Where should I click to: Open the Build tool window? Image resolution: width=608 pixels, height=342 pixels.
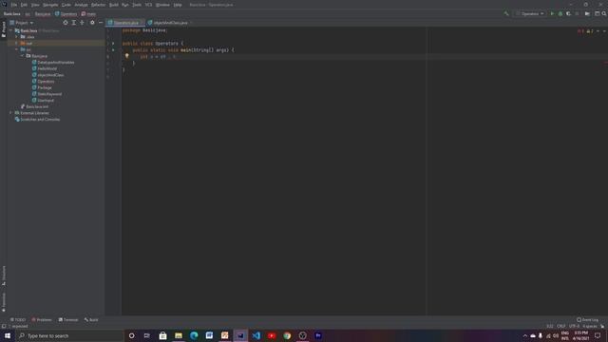91,320
